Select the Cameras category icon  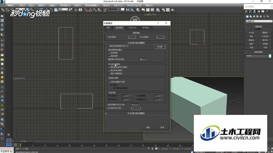click(x=257, y=16)
